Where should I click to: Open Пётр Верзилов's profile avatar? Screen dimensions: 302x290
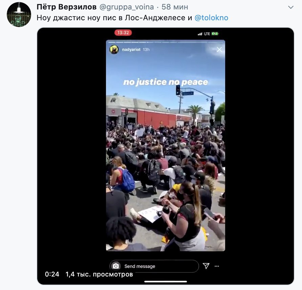click(x=19, y=15)
